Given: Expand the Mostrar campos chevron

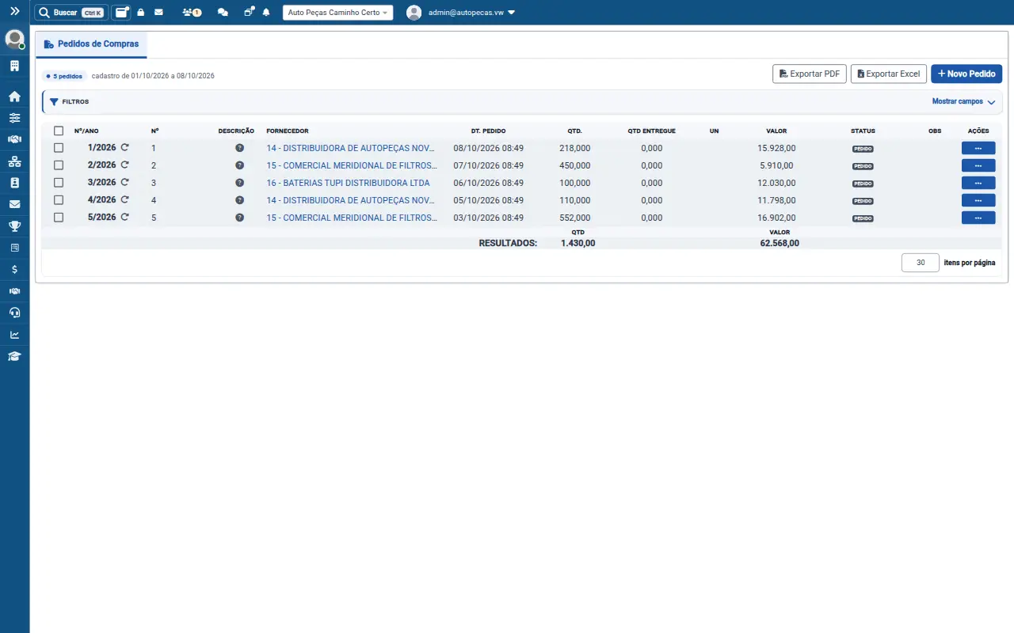Looking at the screenshot, I should pos(991,102).
